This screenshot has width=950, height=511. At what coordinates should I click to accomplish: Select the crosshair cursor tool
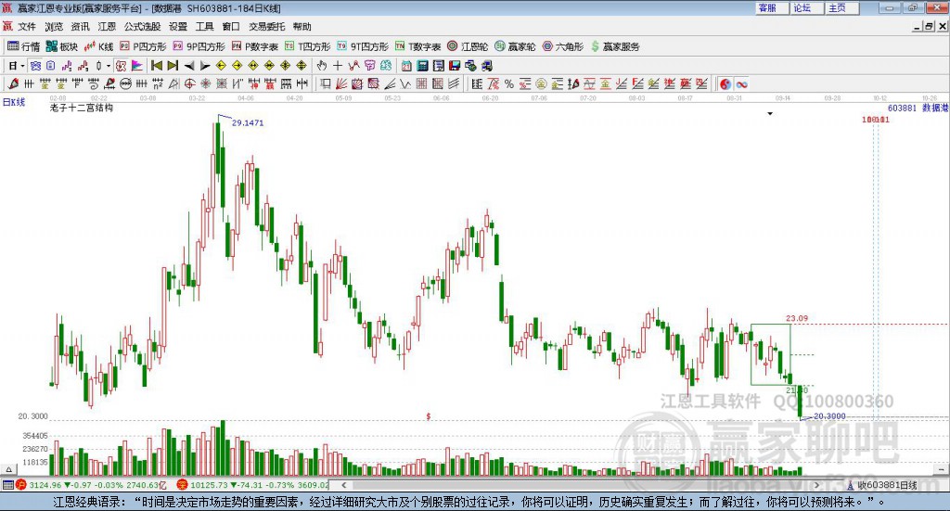pyautogui.click(x=338, y=66)
